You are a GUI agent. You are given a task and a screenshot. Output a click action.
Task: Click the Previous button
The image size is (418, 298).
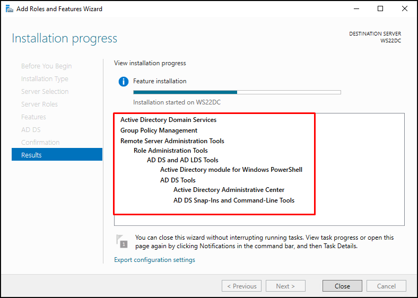[241, 286]
